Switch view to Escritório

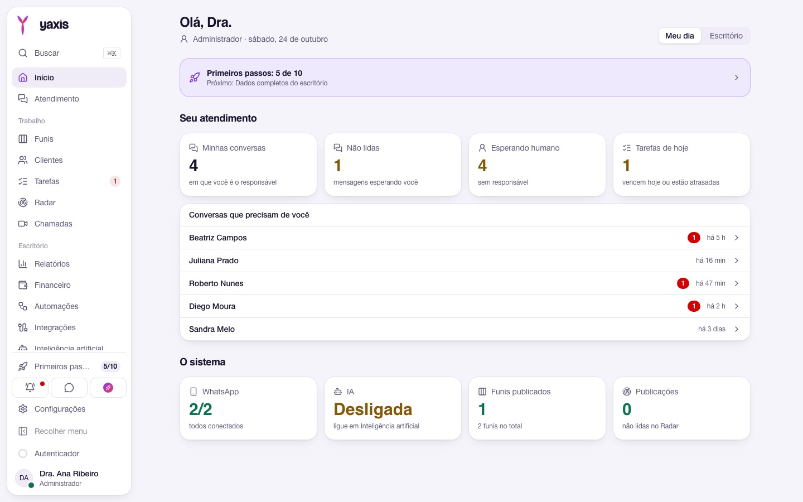coord(726,36)
